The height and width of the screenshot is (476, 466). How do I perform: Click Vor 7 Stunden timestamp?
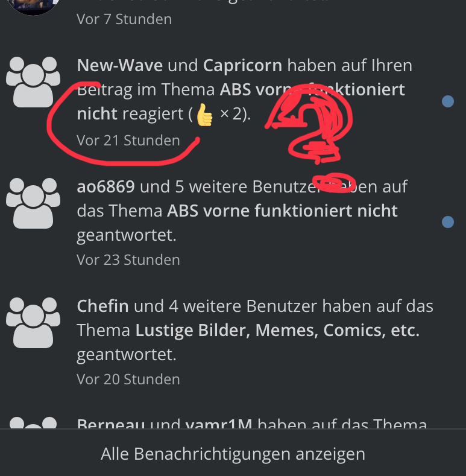pos(124,19)
